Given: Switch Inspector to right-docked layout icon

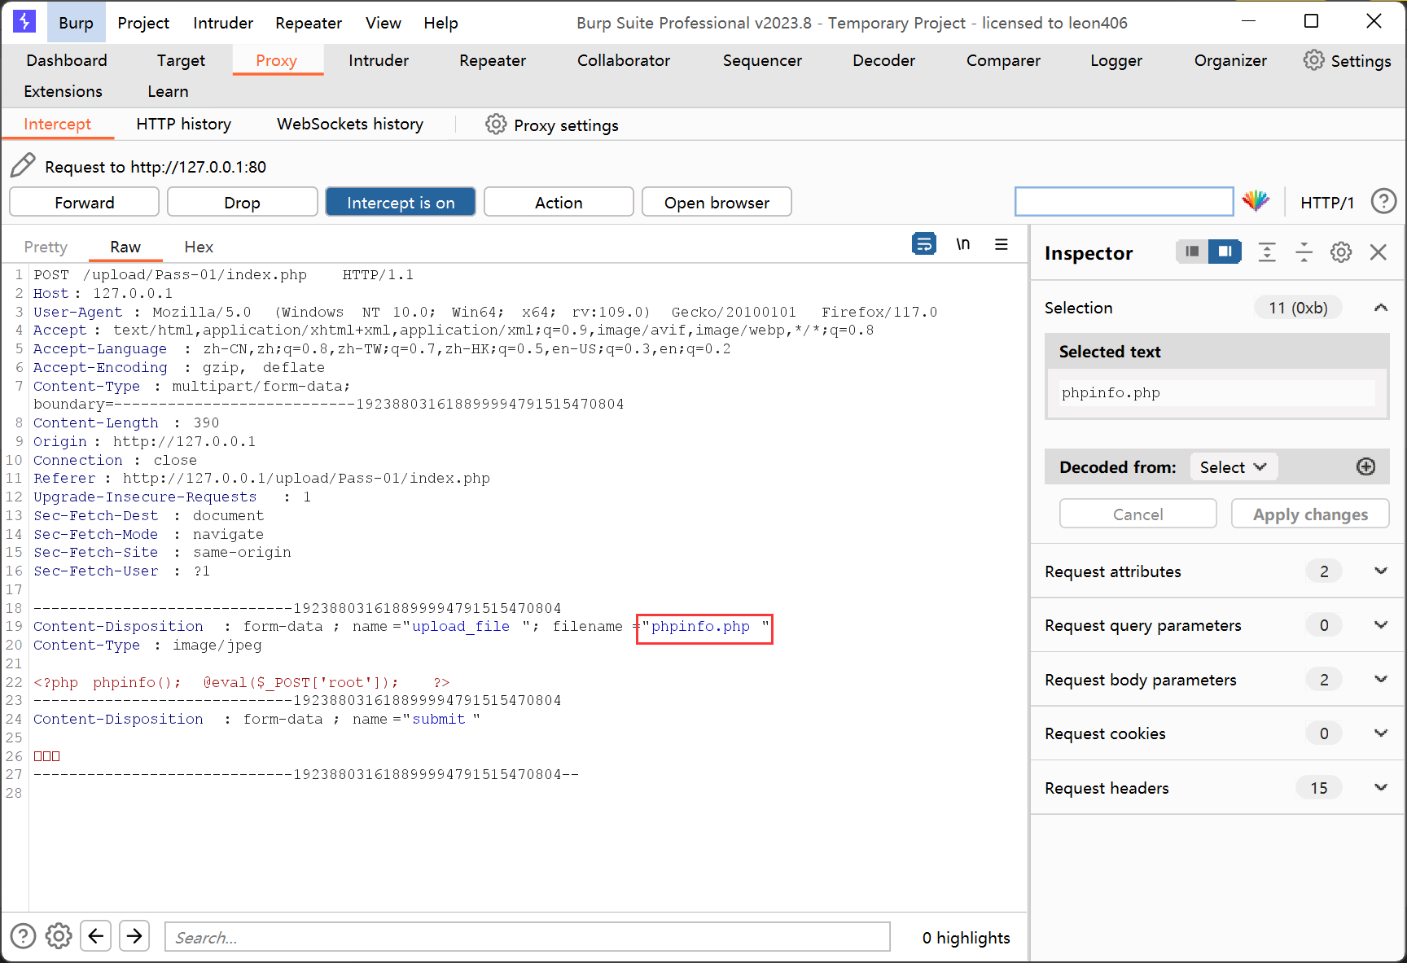Looking at the screenshot, I should pos(1225,252).
